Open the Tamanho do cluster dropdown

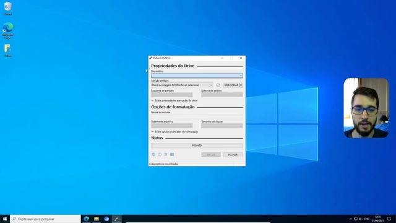tap(222, 126)
